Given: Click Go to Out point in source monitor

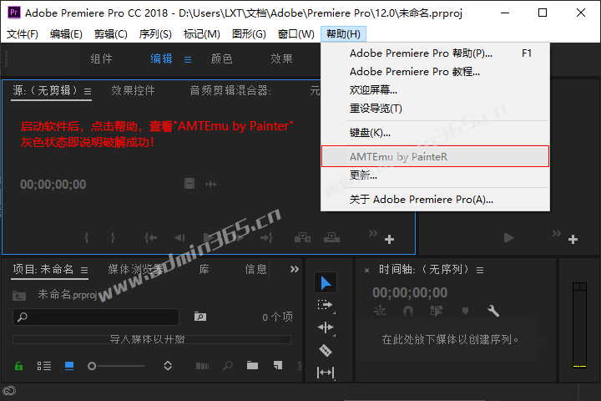Looking at the screenshot, I should coord(266,238).
